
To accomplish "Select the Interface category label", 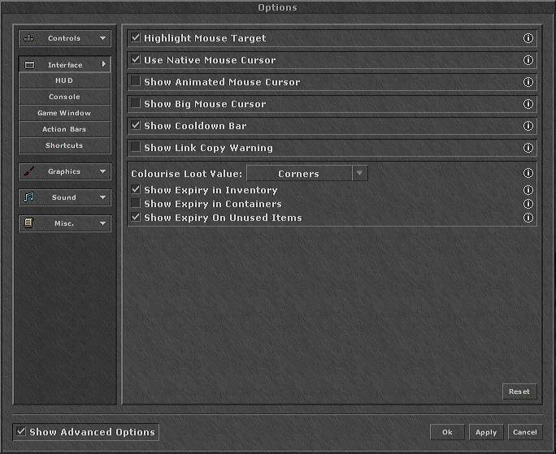I will (x=65, y=65).
